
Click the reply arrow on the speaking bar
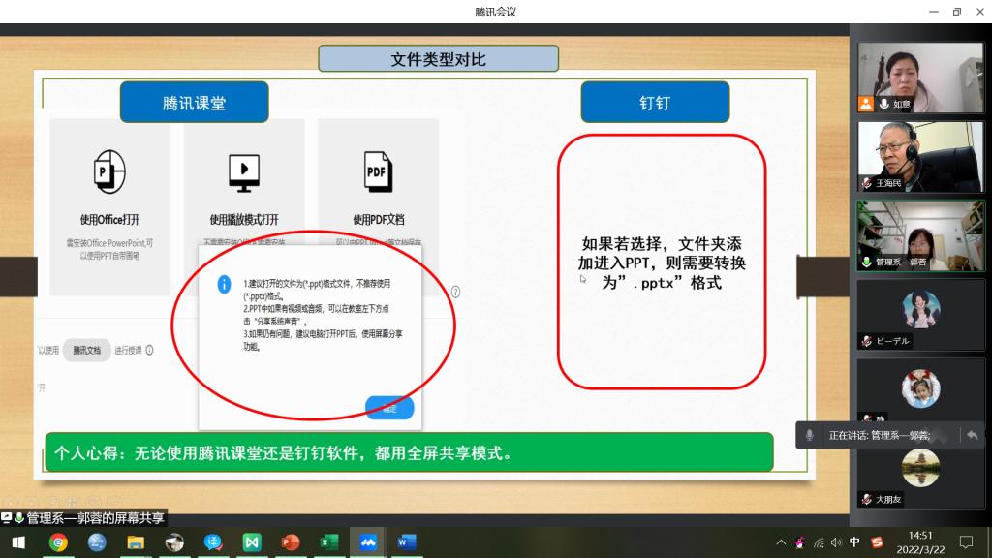tap(973, 435)
